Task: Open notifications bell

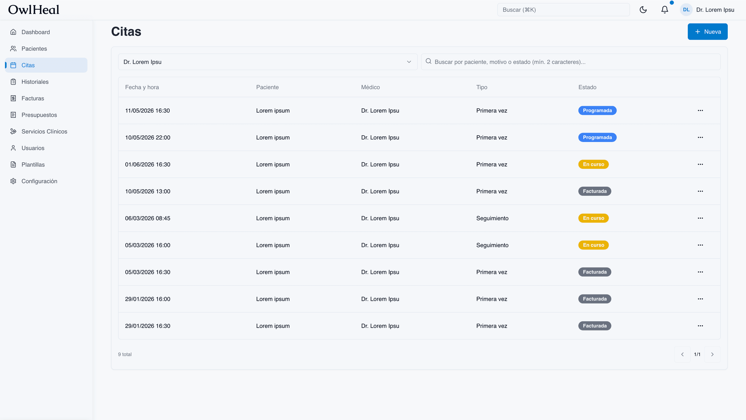Action: point(665,10)
